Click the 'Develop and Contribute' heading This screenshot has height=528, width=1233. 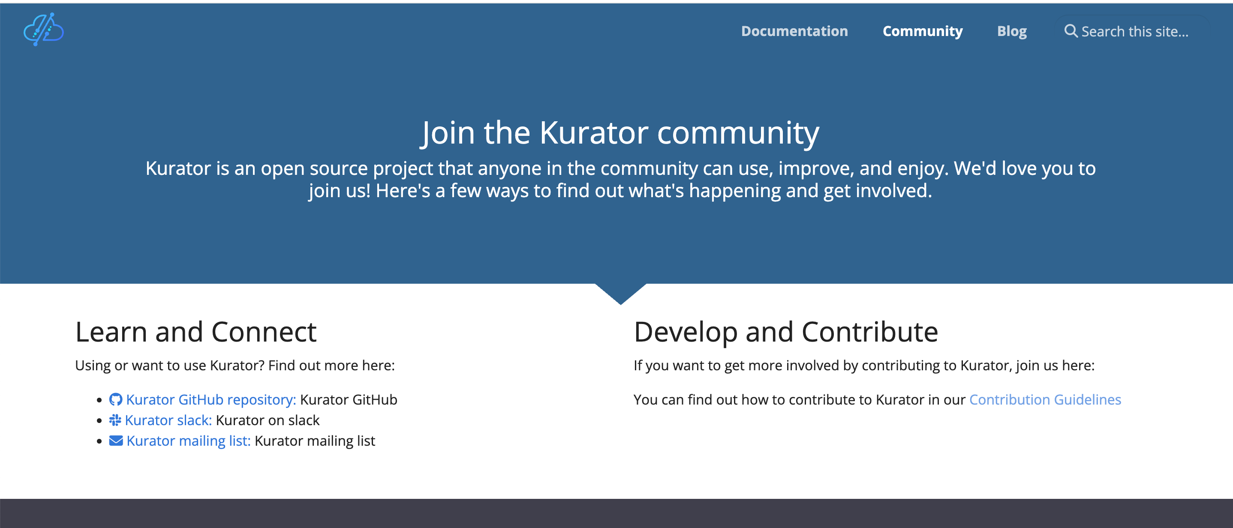pos(785,332)
